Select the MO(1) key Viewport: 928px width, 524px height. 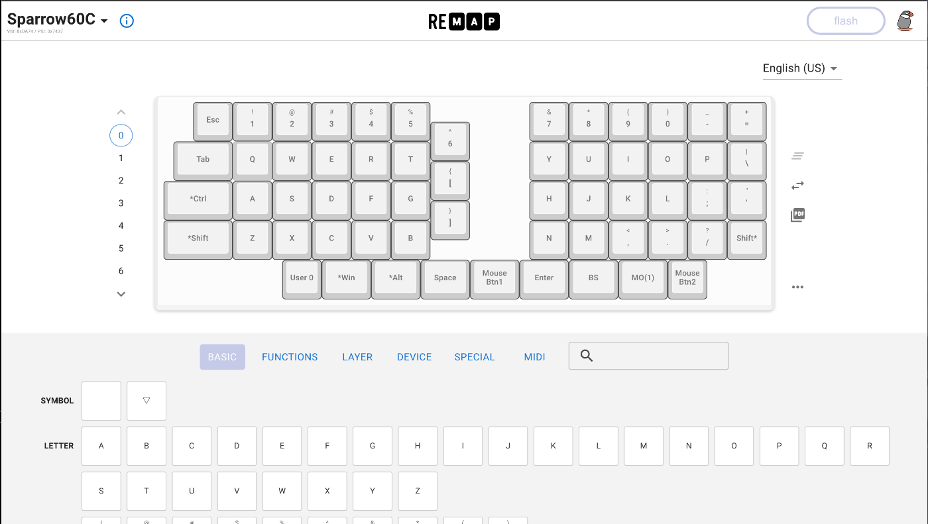(643, 280)
